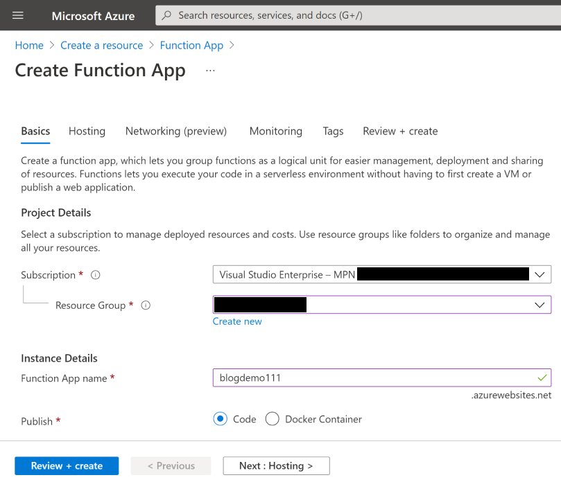
Task: Switch to the Basics tab
Action: click(x=35, y=131)
